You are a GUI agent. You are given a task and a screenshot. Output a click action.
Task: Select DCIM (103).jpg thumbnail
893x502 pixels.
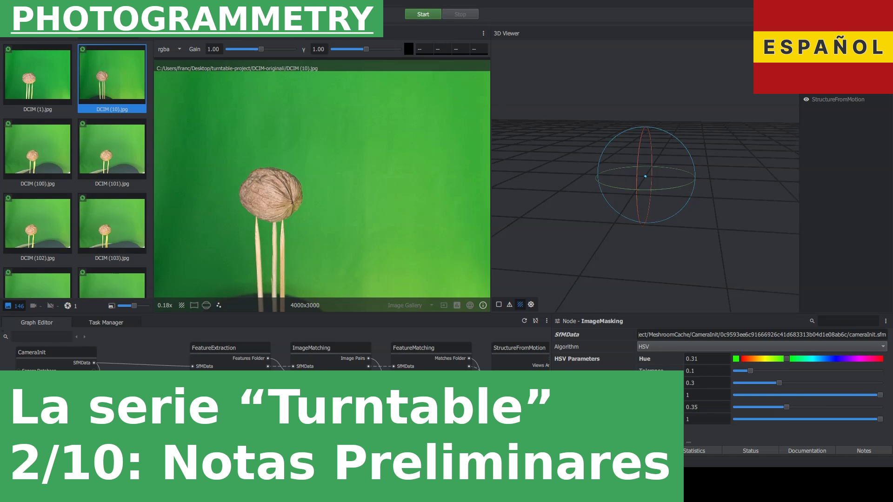coord(112,227)
